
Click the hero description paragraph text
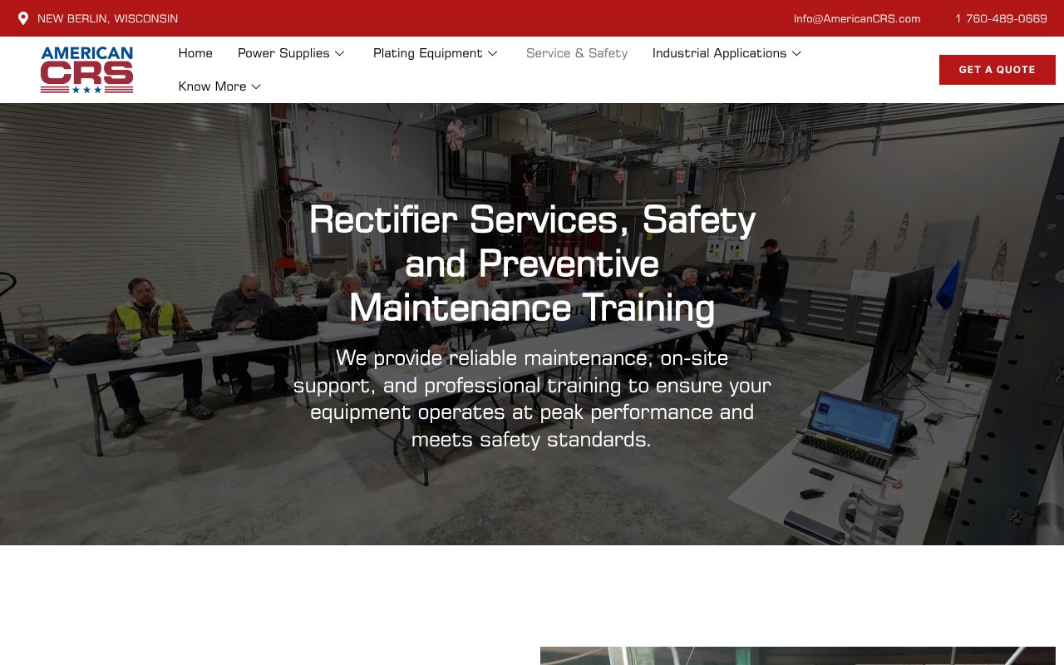pos(532,398)
